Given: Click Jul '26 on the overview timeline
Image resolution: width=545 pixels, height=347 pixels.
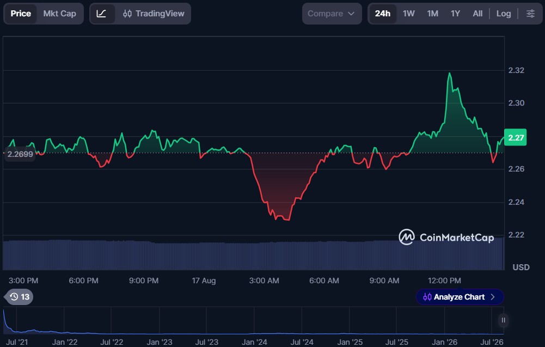Looking at the screenshot, I should coord(492,342).
